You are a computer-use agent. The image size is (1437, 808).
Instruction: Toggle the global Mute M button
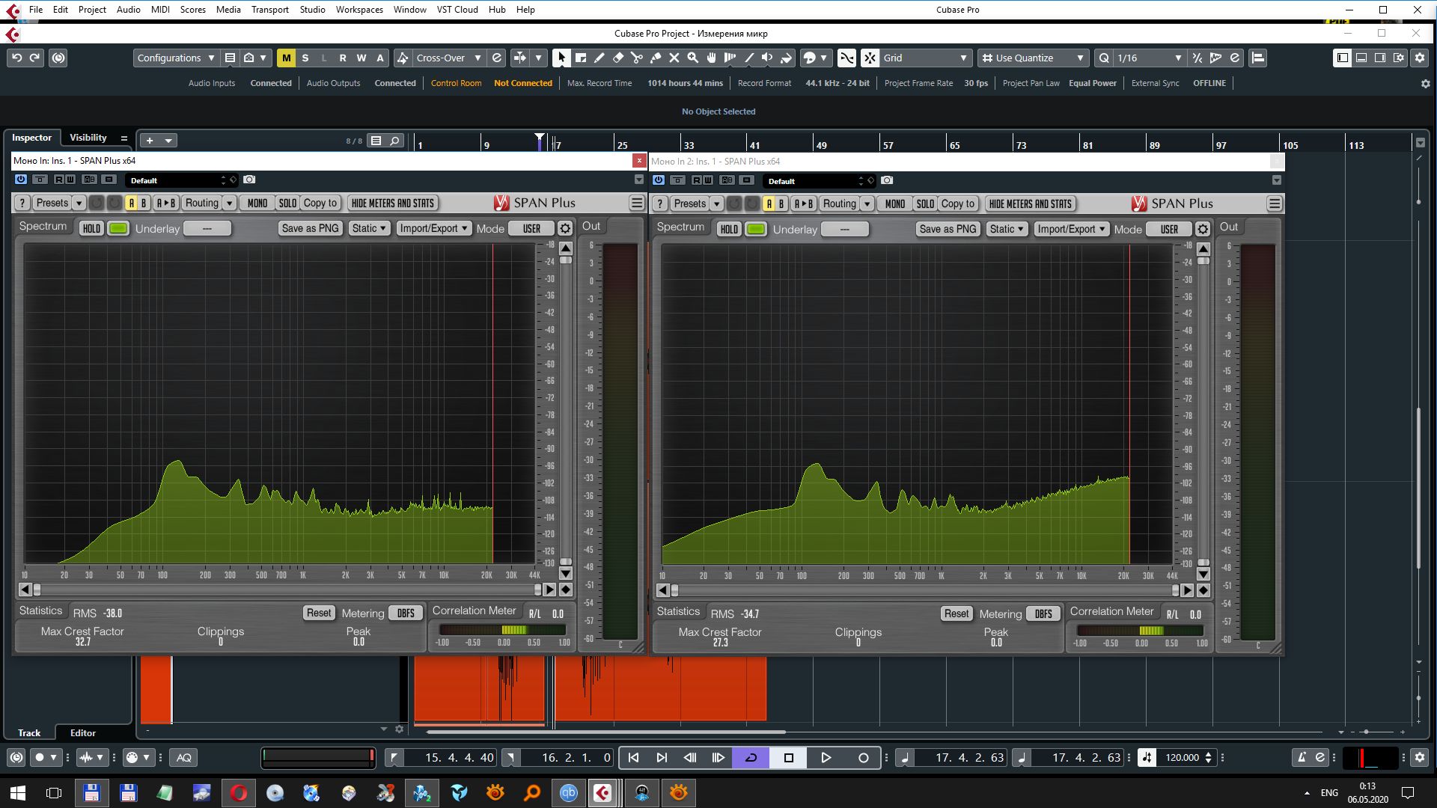[286, 58]
